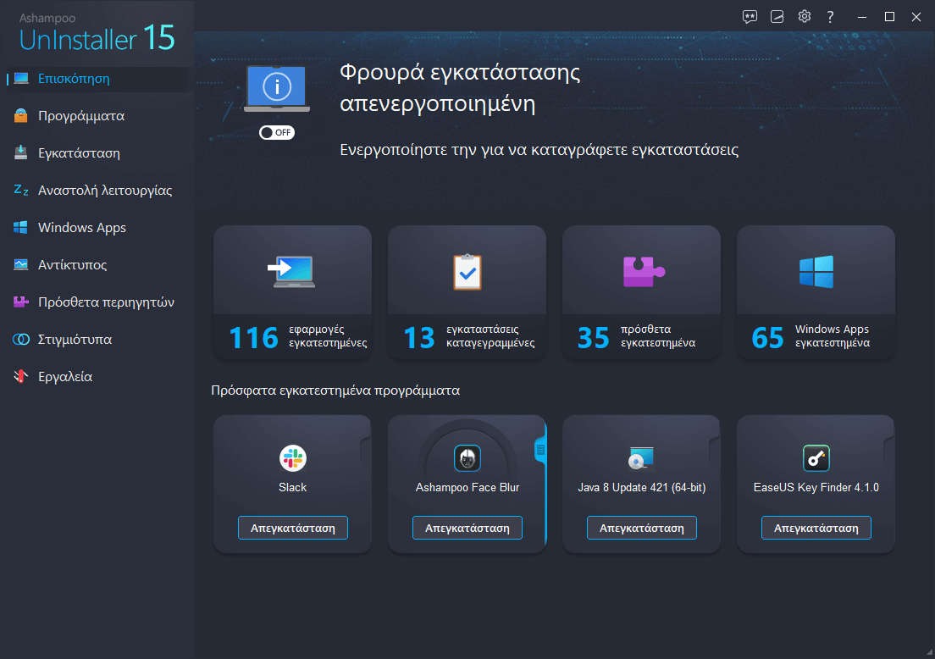Maximize the UnInstaller window

[889, 17]
